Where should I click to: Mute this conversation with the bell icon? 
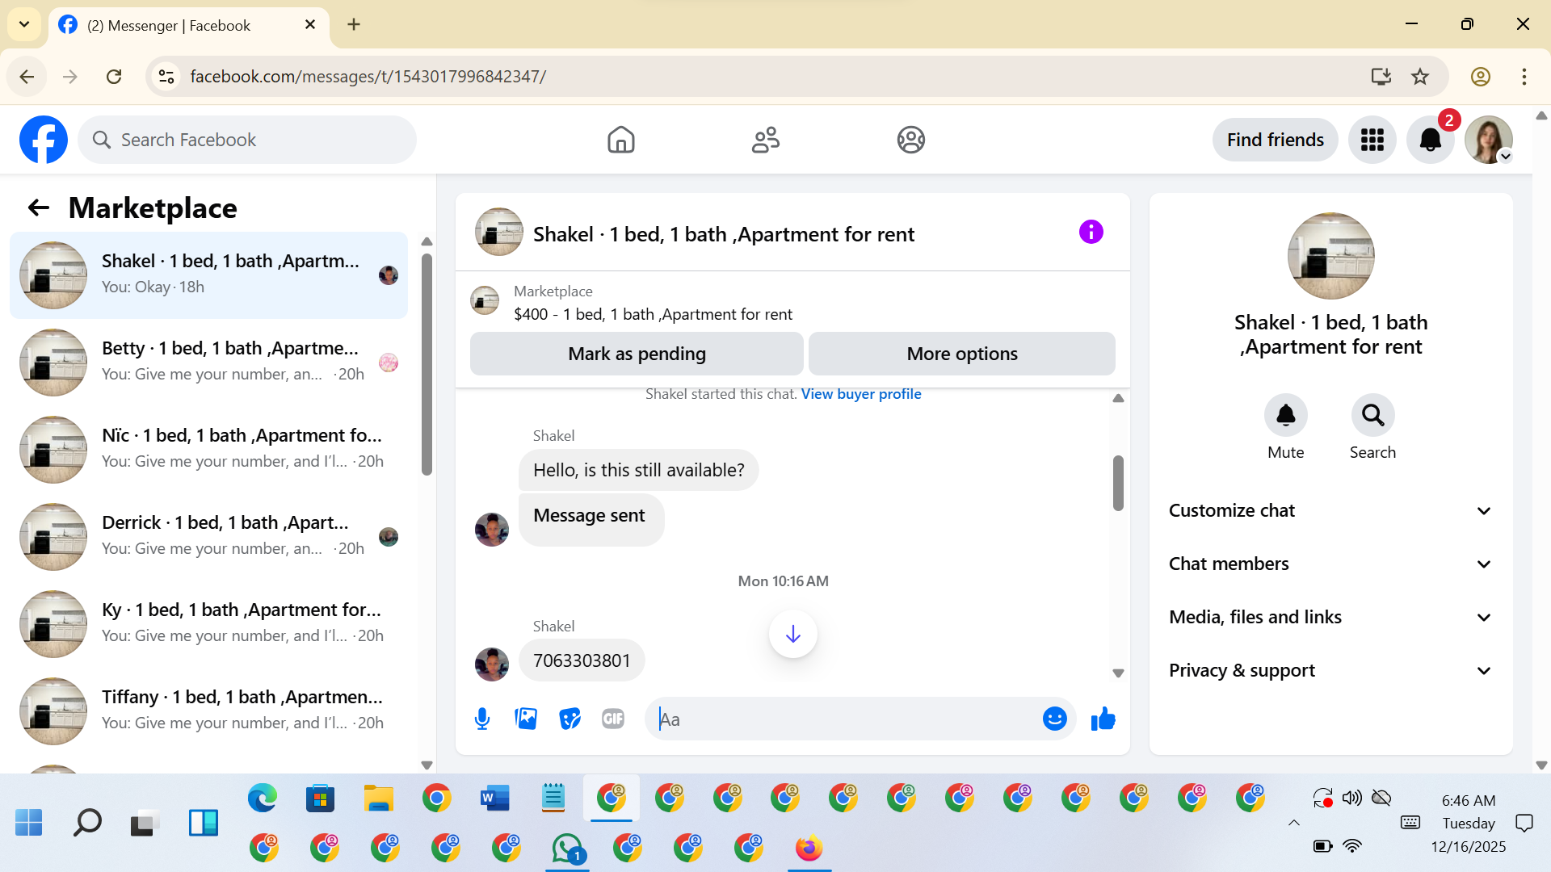click(1285, 415)
